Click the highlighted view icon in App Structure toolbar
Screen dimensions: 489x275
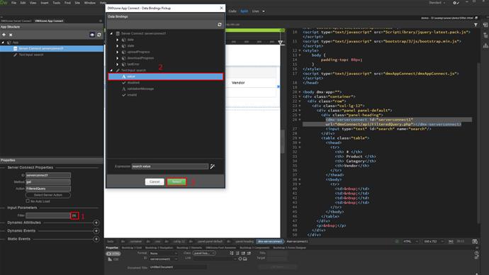(92, 35)
